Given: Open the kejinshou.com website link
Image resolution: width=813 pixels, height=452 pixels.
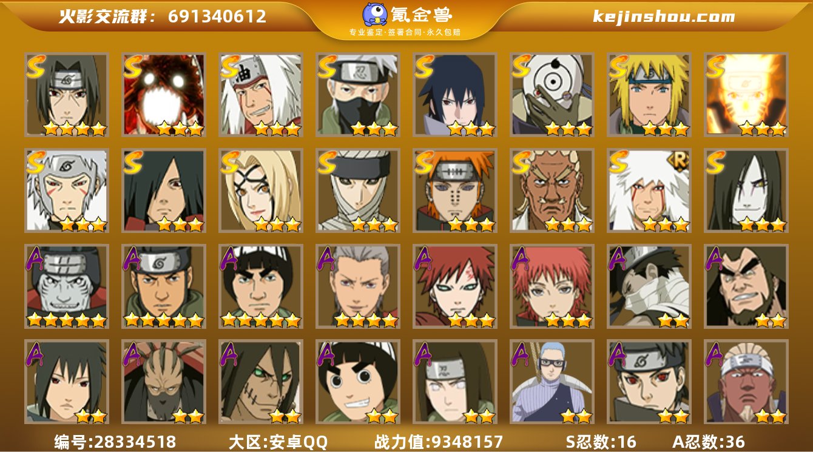Looking at the screenshot, I should pyautogui.click(x=664, y=16).
